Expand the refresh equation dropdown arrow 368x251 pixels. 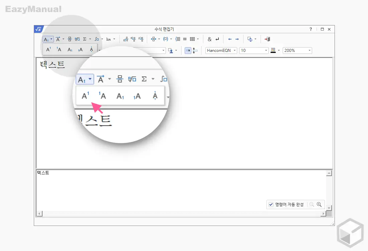[x=255, y=39]
